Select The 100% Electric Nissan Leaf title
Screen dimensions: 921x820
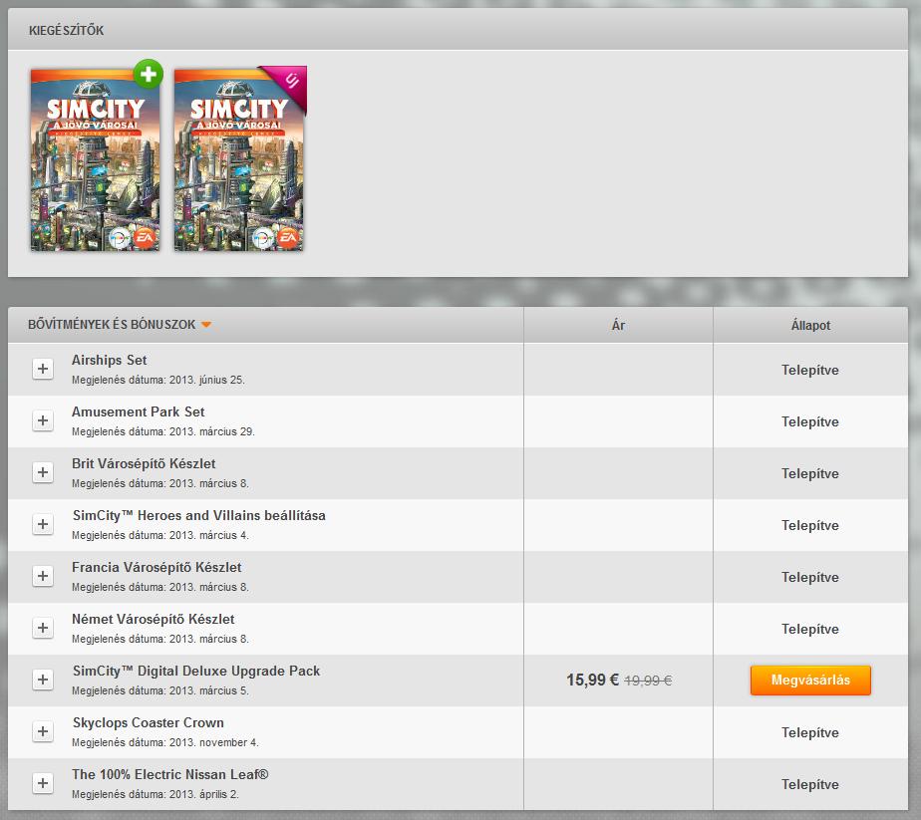(x=170, y=774)
